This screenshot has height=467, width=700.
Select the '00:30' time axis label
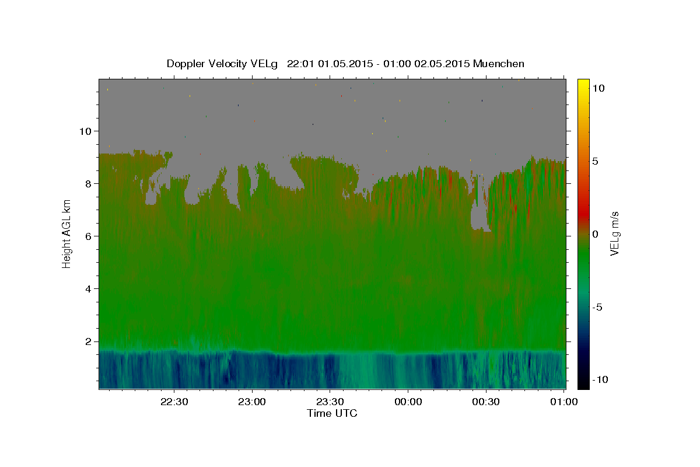coord(487,402)
